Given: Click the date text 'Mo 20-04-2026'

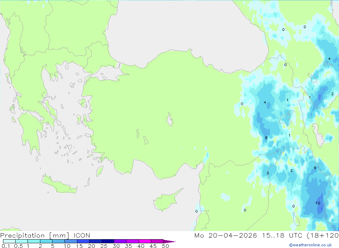Looking at the screenshot, I should tap(225, 235).
